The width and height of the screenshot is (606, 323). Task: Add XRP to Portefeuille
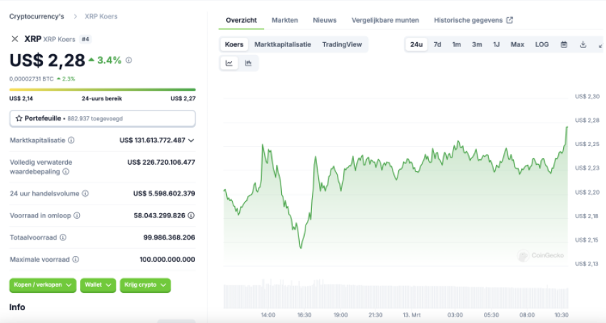click(x=102, y=118)
